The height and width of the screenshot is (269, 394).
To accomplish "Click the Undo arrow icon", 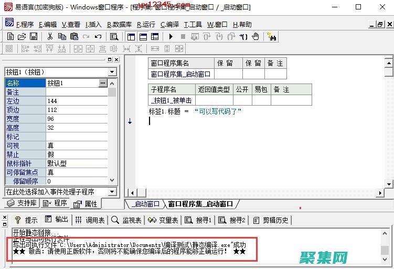I will (98, 37).
